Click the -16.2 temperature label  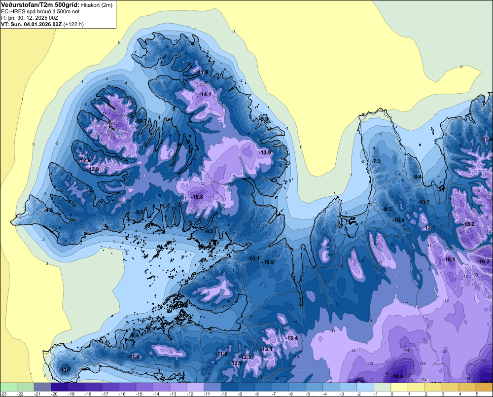[484, 262]
